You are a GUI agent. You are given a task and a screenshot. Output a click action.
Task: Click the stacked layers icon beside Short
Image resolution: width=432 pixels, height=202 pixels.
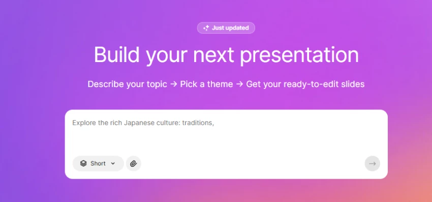83,164
